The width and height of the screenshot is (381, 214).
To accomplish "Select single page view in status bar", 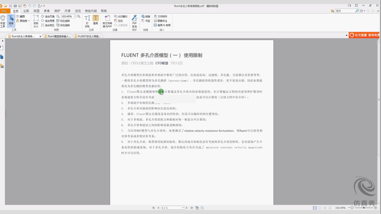I will pos(315,208).
